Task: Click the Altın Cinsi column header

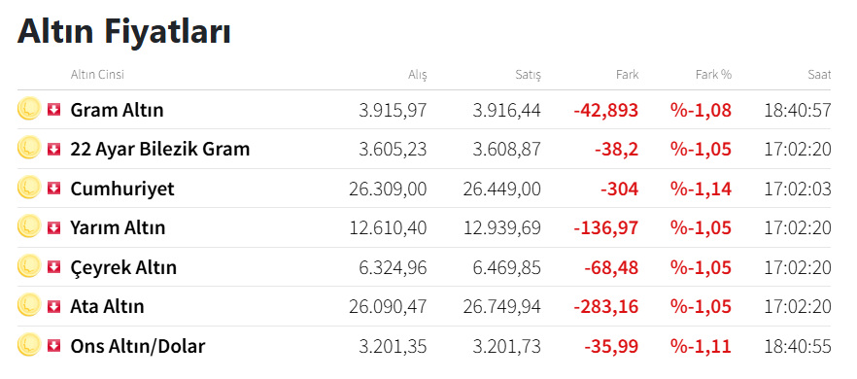Action: coord(97,75)
